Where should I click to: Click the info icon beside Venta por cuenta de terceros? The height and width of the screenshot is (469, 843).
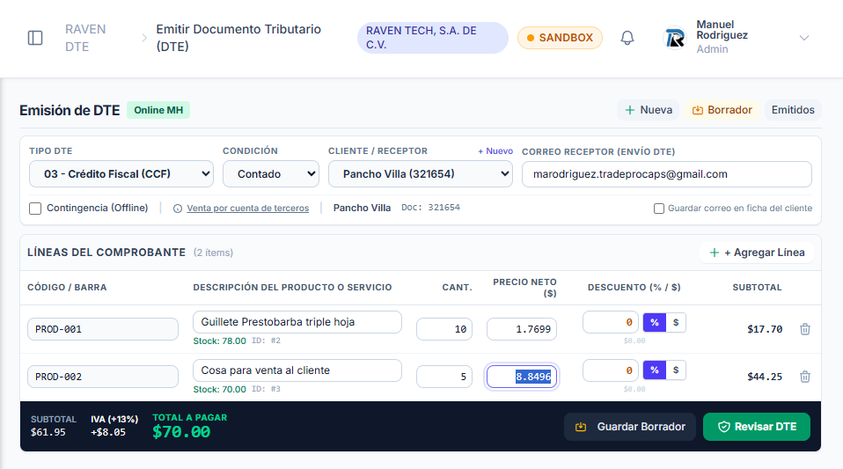coord(178,209)
